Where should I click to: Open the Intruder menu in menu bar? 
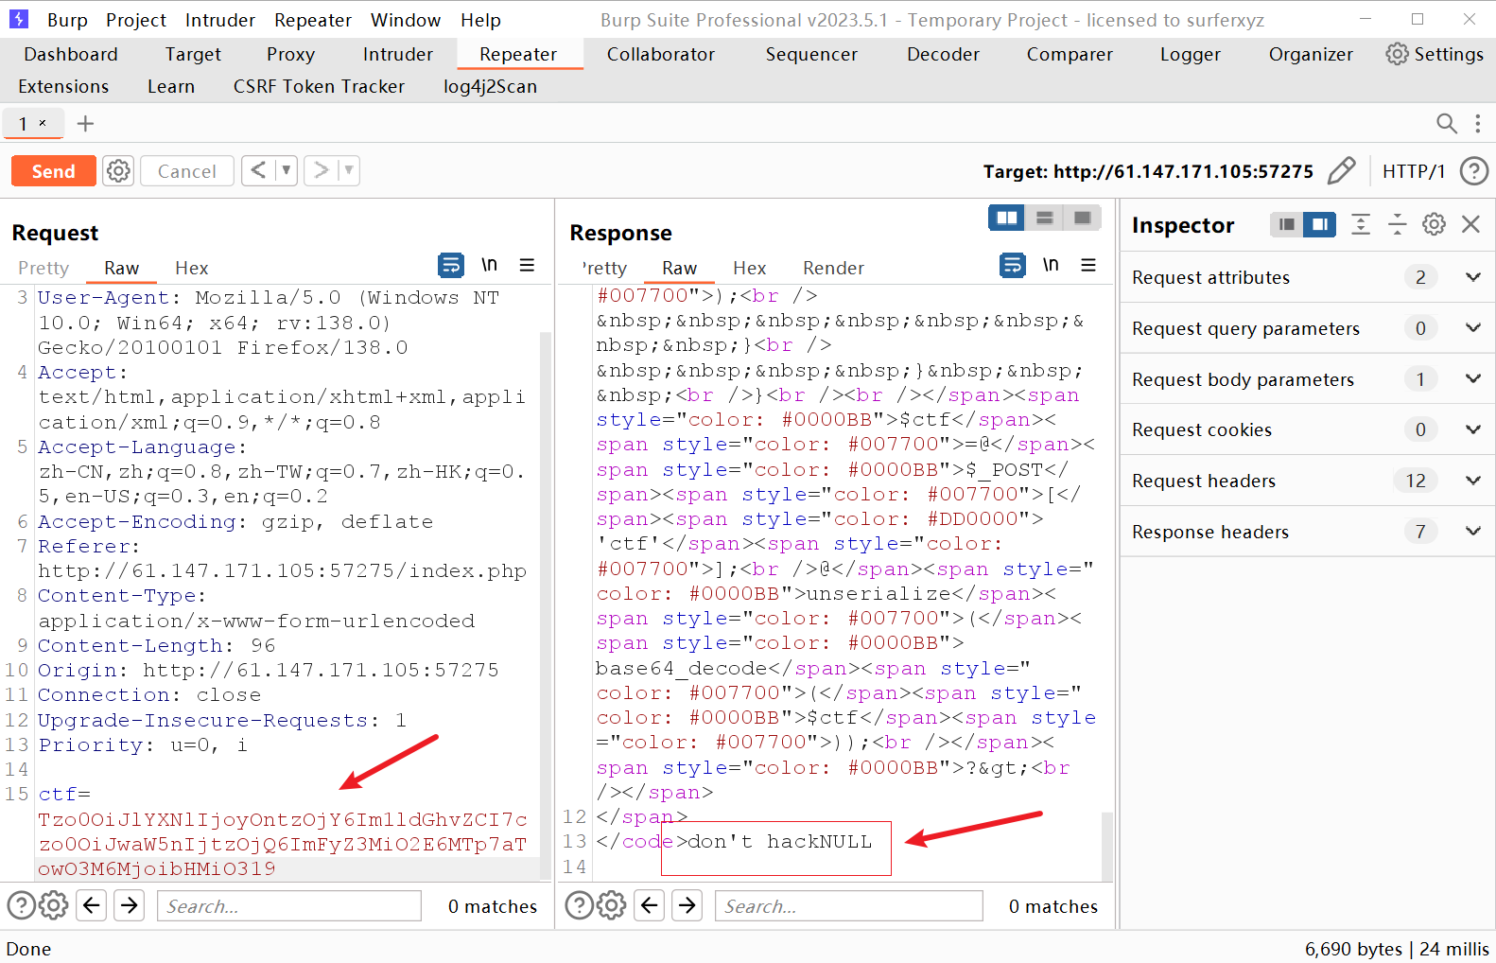tap(219, 20)
